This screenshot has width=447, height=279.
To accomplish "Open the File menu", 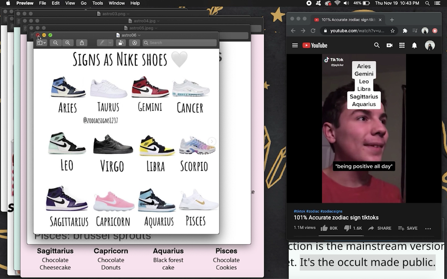I will [42, 3].
